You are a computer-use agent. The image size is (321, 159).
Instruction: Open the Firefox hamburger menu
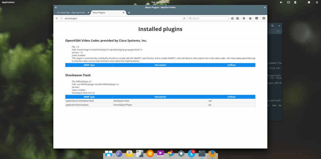(264, 18)
